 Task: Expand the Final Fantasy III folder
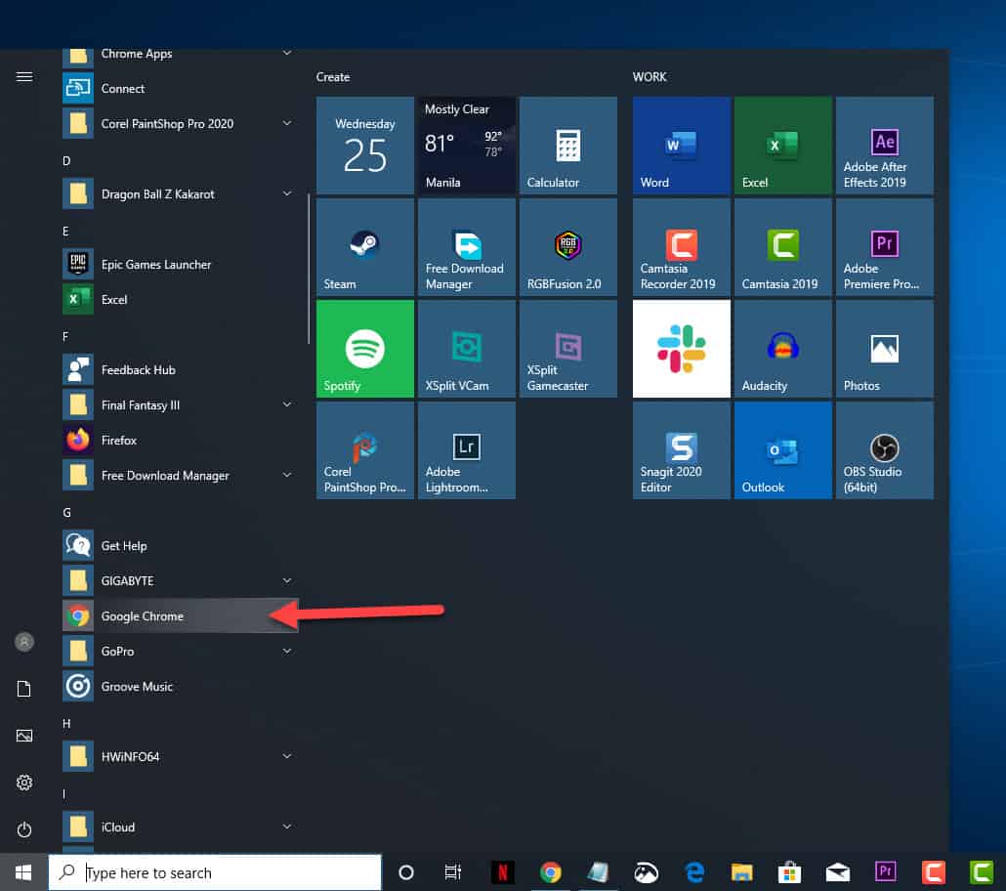click(x=180, y=405)
